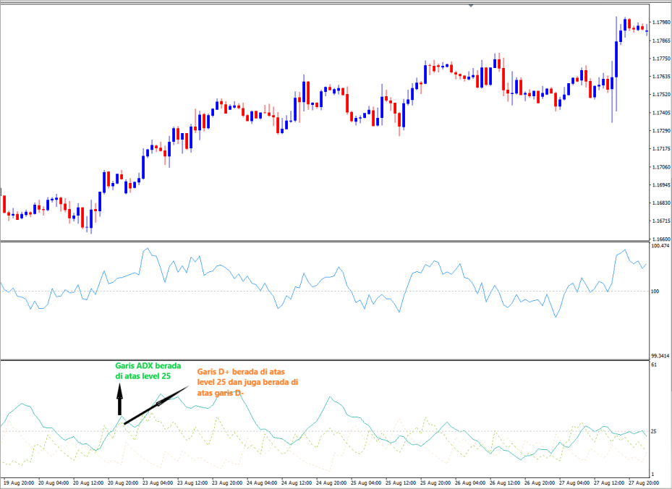Select the 26 Aug 04:00 time label
The width and height of the screenshot is (672, 489).
click(470, 483)
